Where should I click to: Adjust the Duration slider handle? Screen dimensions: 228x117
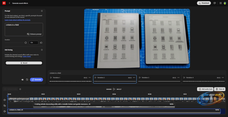coord(26,43)
